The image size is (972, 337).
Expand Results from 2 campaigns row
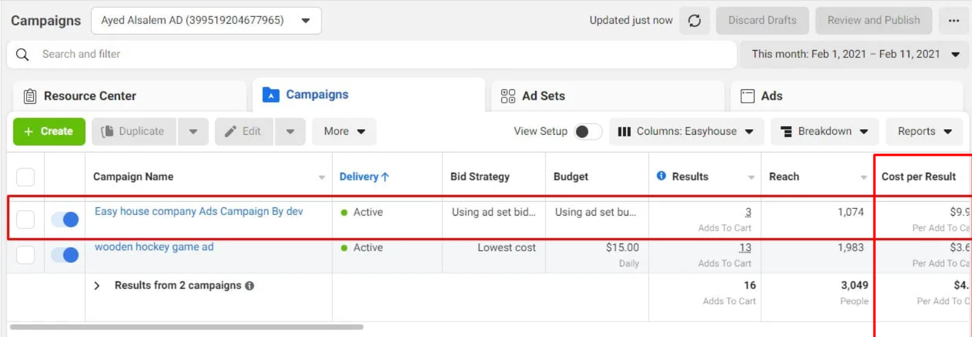click(97, 286)
